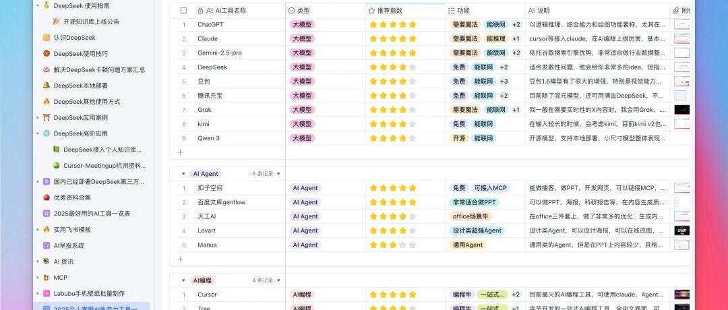Click the star rating of Claude row
The width and height of the screenshot is (728, 310).
coord(393,38)
